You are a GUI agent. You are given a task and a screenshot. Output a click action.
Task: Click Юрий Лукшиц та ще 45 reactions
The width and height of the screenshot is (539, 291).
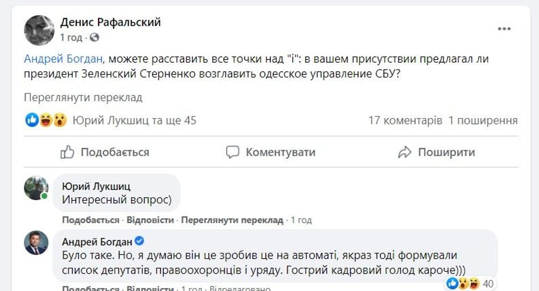pyautogui.click(x=134, y=120)
